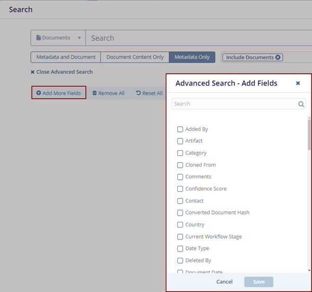Select the Metadata Only option
The height and width of the screenshot is (292, 312).
[x=192, y=57]
